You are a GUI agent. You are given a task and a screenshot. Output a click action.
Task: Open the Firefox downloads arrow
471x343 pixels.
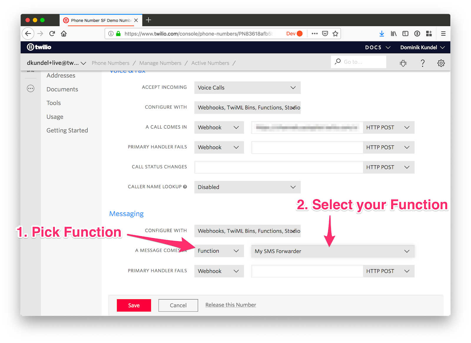coord(382,34)
